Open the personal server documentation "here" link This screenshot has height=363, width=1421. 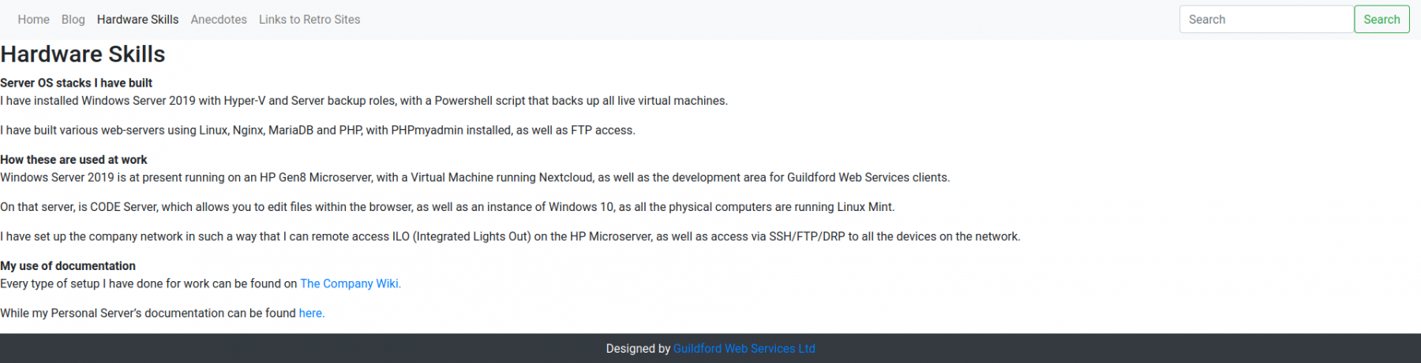pyautogui.click(x=311, y=313)
